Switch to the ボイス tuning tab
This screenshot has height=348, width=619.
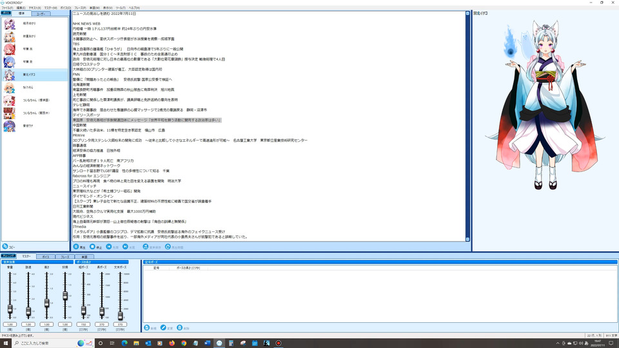pyautogui.click(x=46, y=257)
